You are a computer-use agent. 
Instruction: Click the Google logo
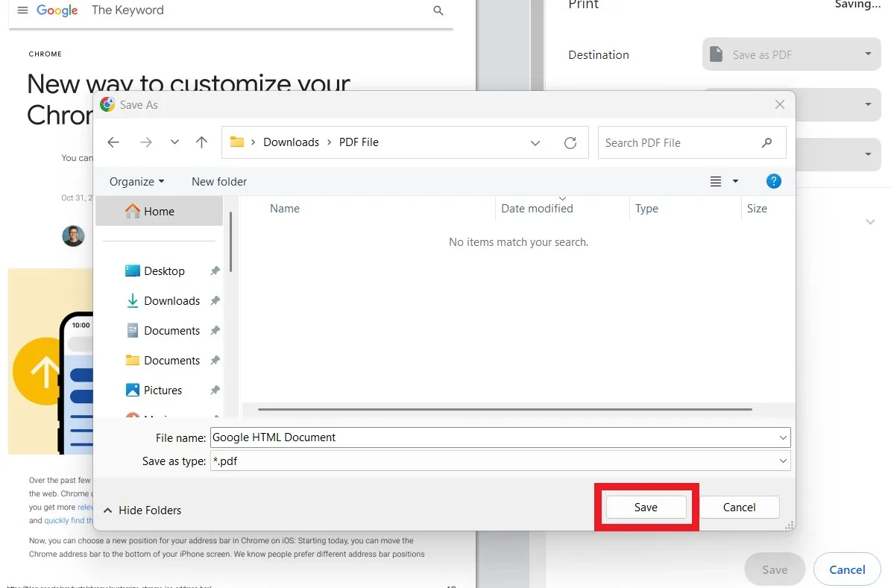pos(57,10)
